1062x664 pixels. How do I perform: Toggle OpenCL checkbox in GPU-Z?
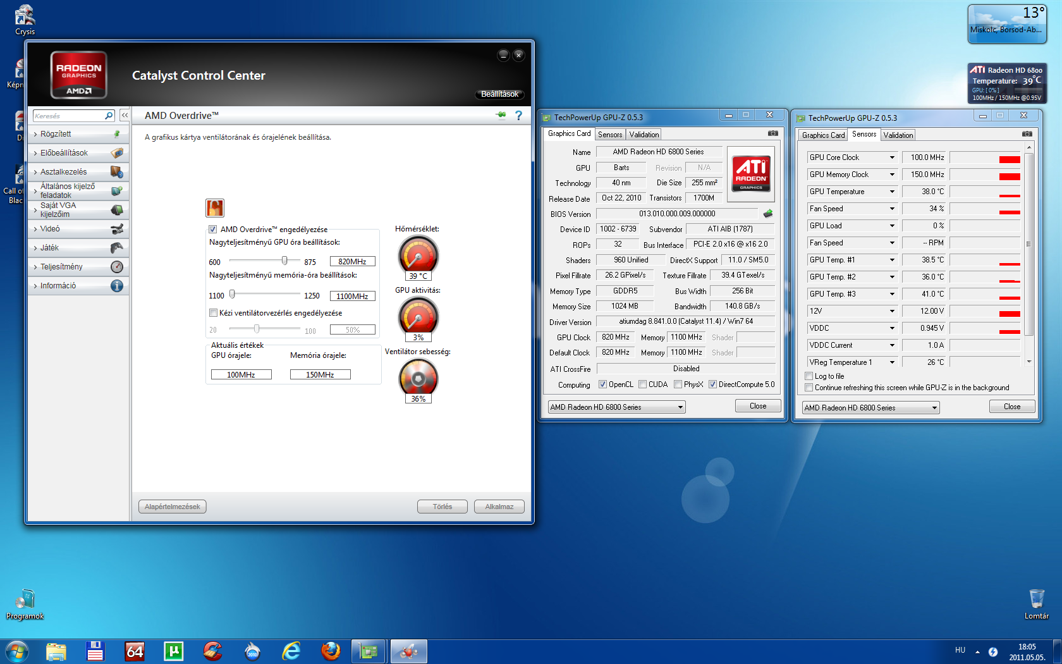603,384
